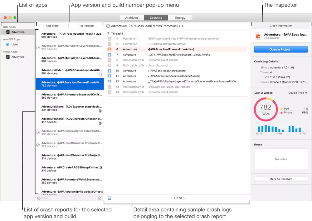Click the frame 4 Foundation library icon
The image size is (312, 221).
(110, 39)
